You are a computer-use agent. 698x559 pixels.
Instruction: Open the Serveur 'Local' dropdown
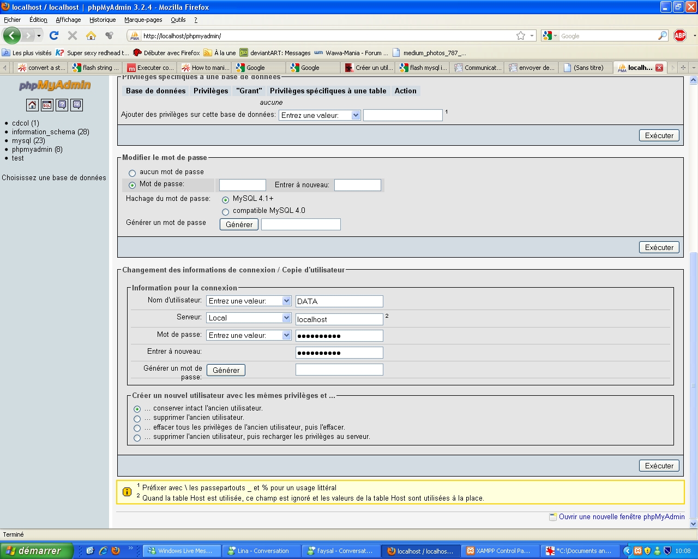[249, 318]
